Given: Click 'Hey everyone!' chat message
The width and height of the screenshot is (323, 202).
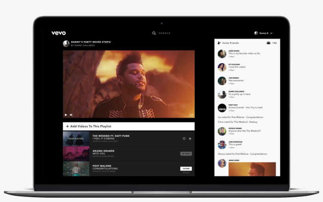Looking at the screenshot, I should [236, 80].
